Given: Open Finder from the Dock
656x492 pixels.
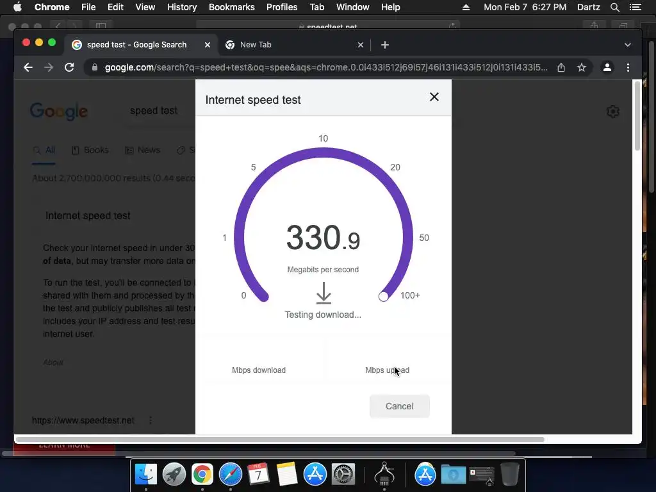Looking at the screenshot, I should coord(145,475).
